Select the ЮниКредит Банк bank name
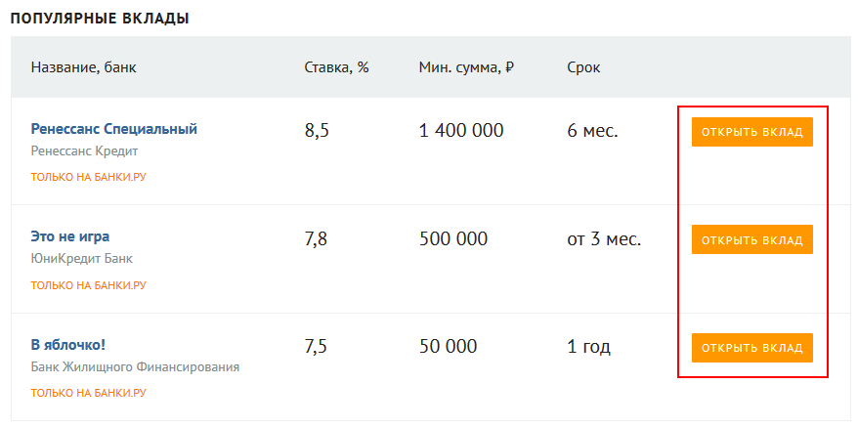 coord(81,258)
